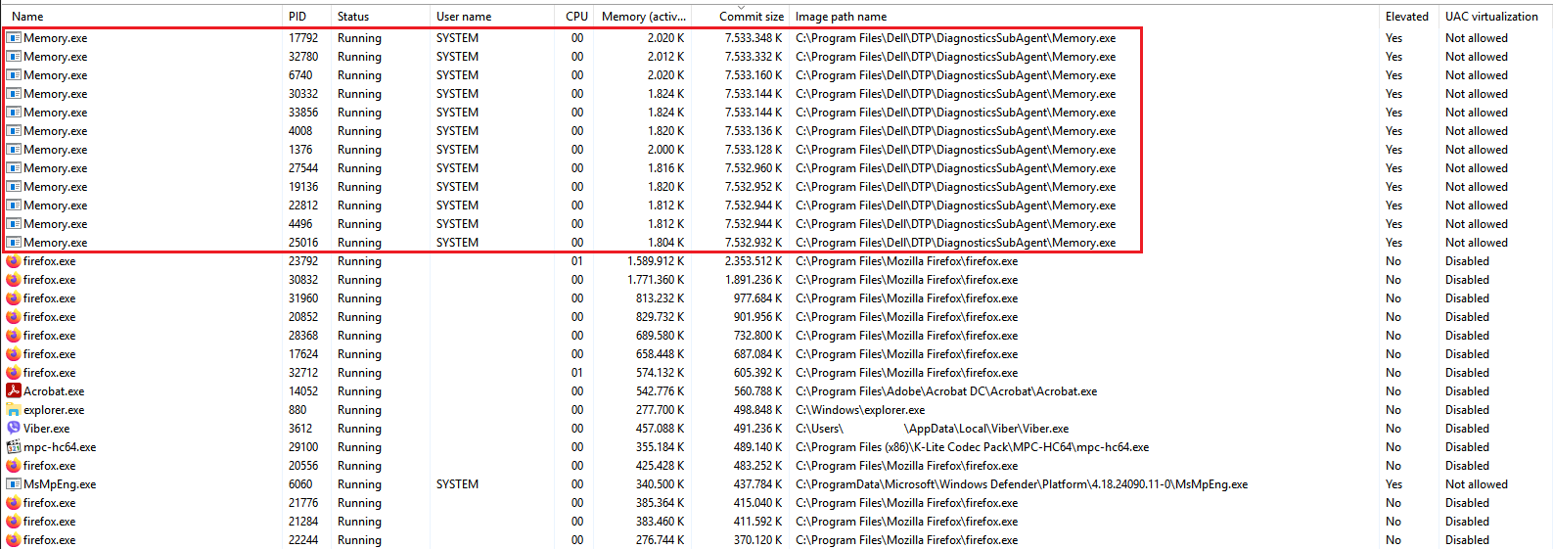Toggle Commit size column sort order
The height and width of the screenshot is (549, 1553).
coord(752,17)
